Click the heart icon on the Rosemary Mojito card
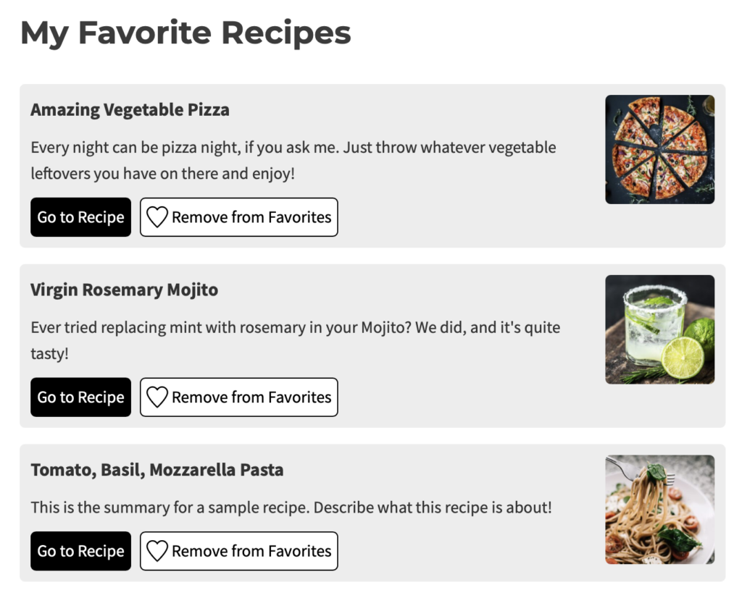 pyautogui.click(x=157, y=397)
